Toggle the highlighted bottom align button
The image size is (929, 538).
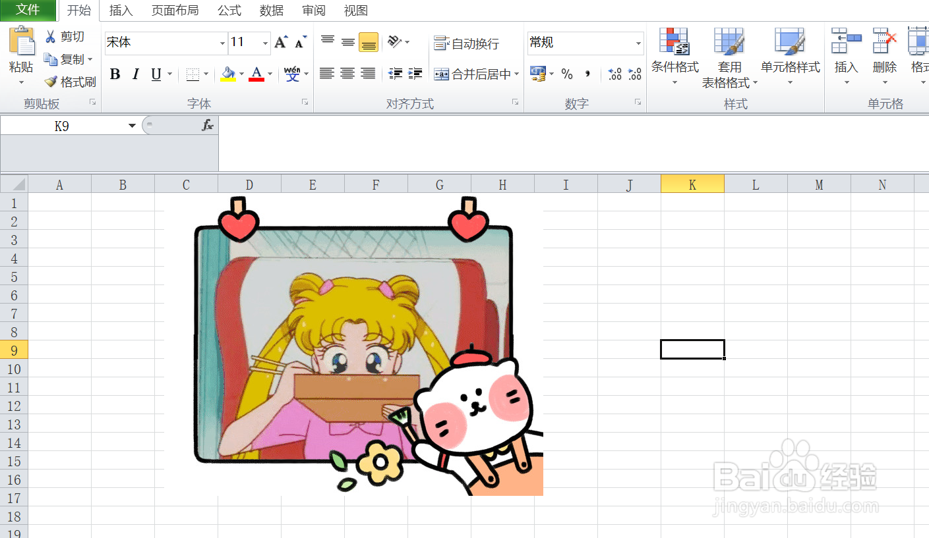pos(369,42)
